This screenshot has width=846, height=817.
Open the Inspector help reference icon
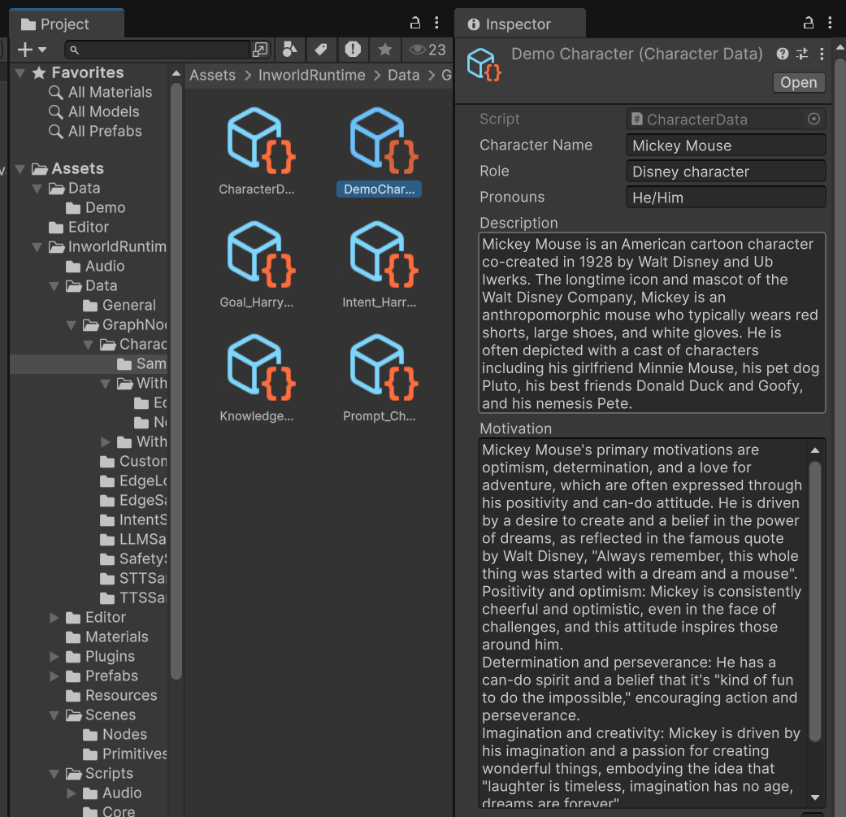[782, 54]
